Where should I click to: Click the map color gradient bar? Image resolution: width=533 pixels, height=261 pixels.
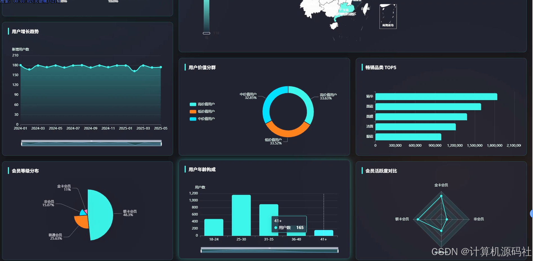(x=207, y=16)
